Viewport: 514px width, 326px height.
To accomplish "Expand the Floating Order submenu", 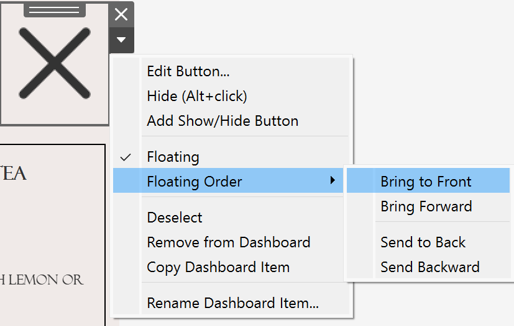I will 195,182.
